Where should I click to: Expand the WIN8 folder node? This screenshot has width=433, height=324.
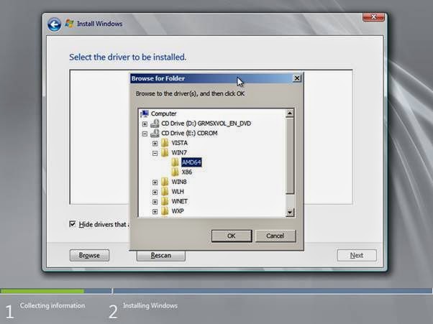pos(155,182)
